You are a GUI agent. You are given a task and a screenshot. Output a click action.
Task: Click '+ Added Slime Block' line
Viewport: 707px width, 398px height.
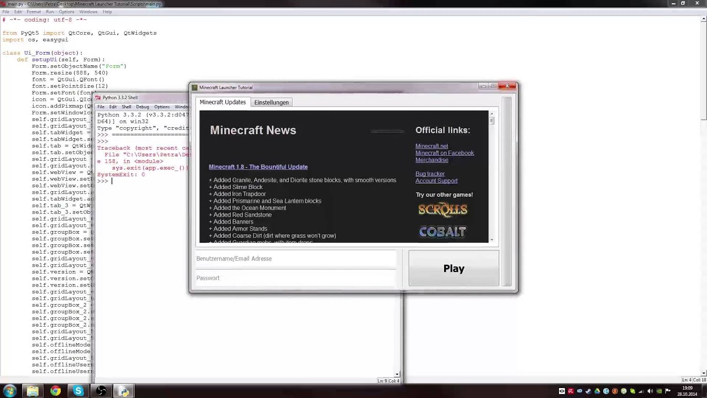coord(236,187)
